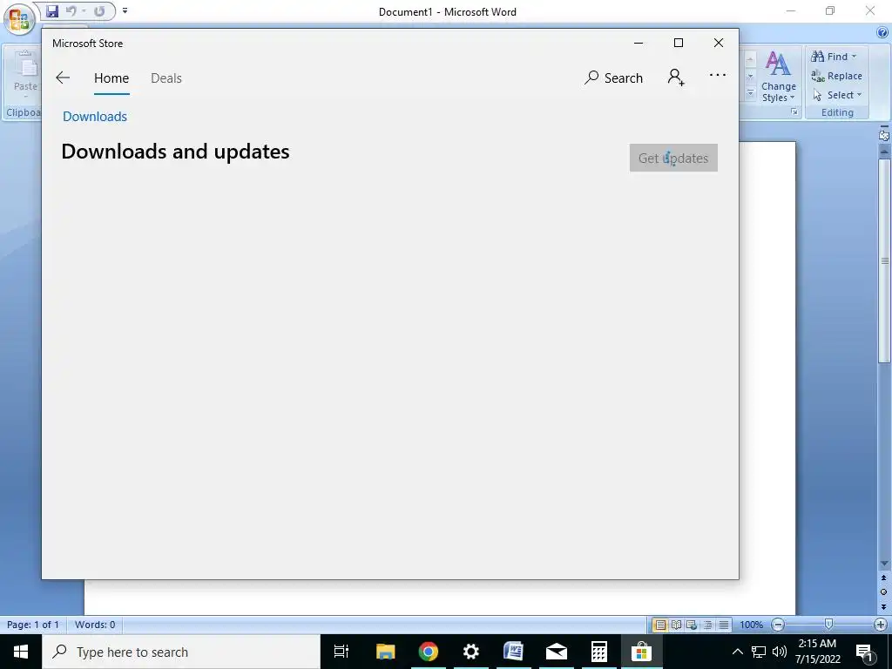Show hidden system tray icons
The width and height of the screenshot is (892, 669).
[737, 652]
